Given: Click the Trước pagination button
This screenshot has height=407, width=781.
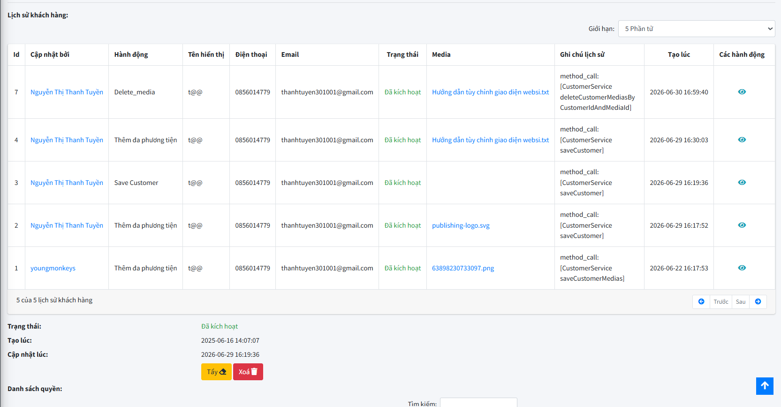Looking at the screenshot, I should pyautogui.click(x=721, y=301).
